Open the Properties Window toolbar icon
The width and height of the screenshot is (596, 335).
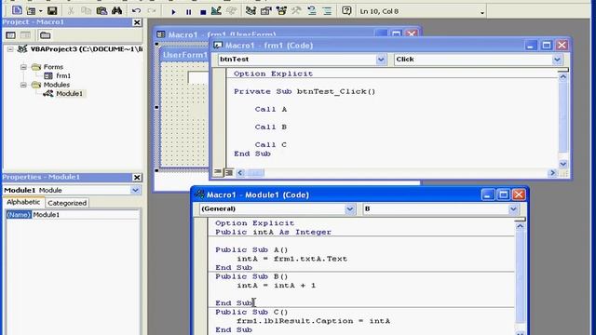click(x=265, y=11)
